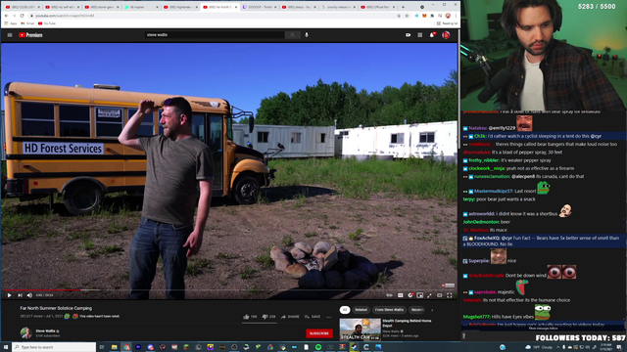Open the MetaMask fox extension icon
The width and height of the screenshot is (627, 352).
pyautogui.click(x=424, y=16)
